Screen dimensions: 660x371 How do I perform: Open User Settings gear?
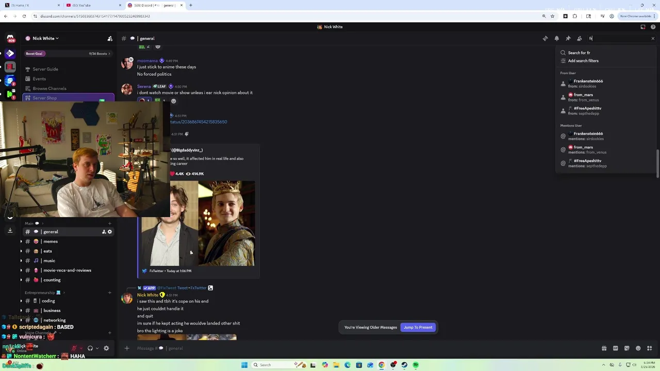(x=106, y=348)
